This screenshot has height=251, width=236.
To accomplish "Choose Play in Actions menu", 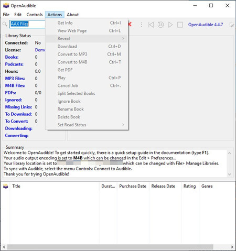I will pyautogui.click(x=87, y=78).
